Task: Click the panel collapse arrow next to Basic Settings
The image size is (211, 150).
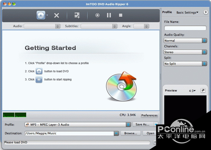Action: coord(206,12)
